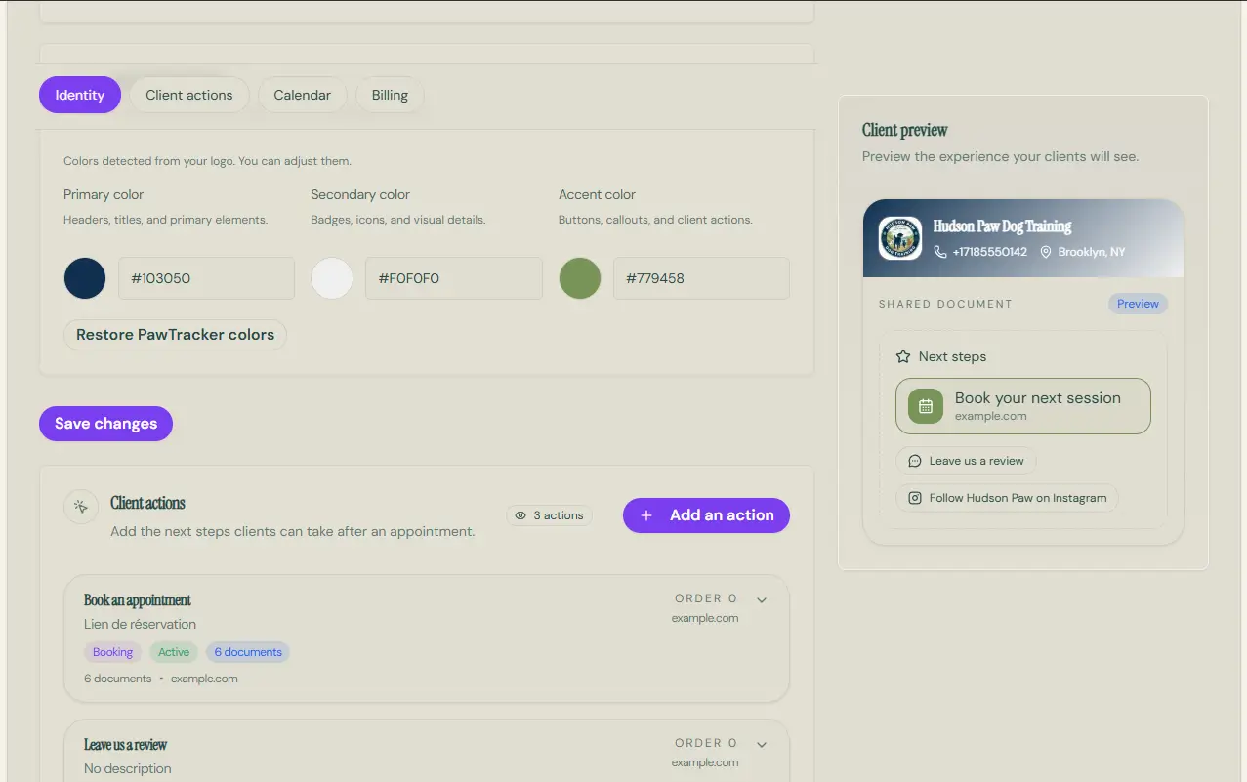Screen dimensions: 1247x782
Task: Edit the primary color hex field #103050
Action: 206,278
